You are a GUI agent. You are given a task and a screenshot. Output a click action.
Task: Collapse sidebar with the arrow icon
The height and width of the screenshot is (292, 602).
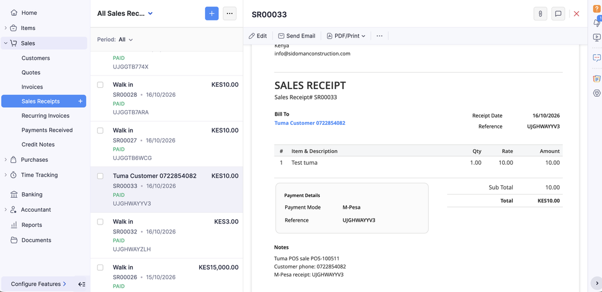(81, 284)
